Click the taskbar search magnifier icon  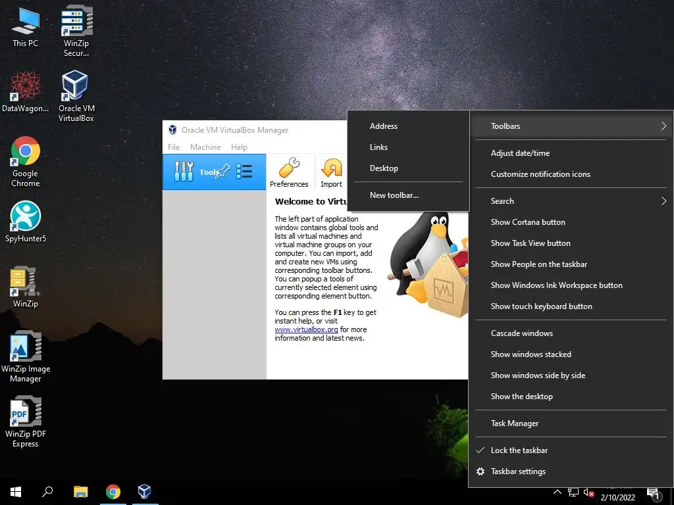coord(47,492)
